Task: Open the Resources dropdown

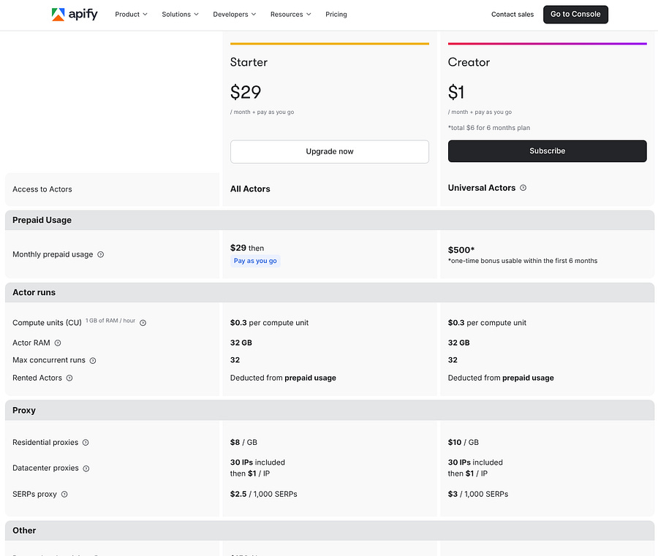Action: click(290, 15)
